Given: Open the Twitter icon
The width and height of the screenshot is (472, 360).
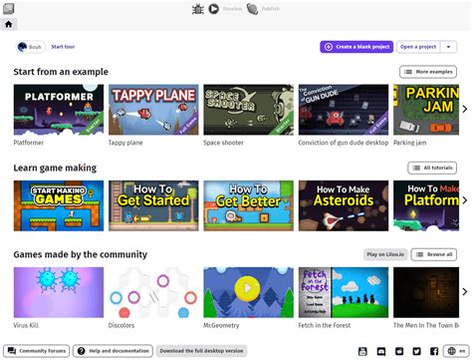Looking at the screenshot, I should (416, 351).
